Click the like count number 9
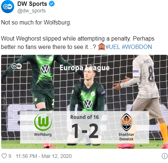 click(10, 156)
